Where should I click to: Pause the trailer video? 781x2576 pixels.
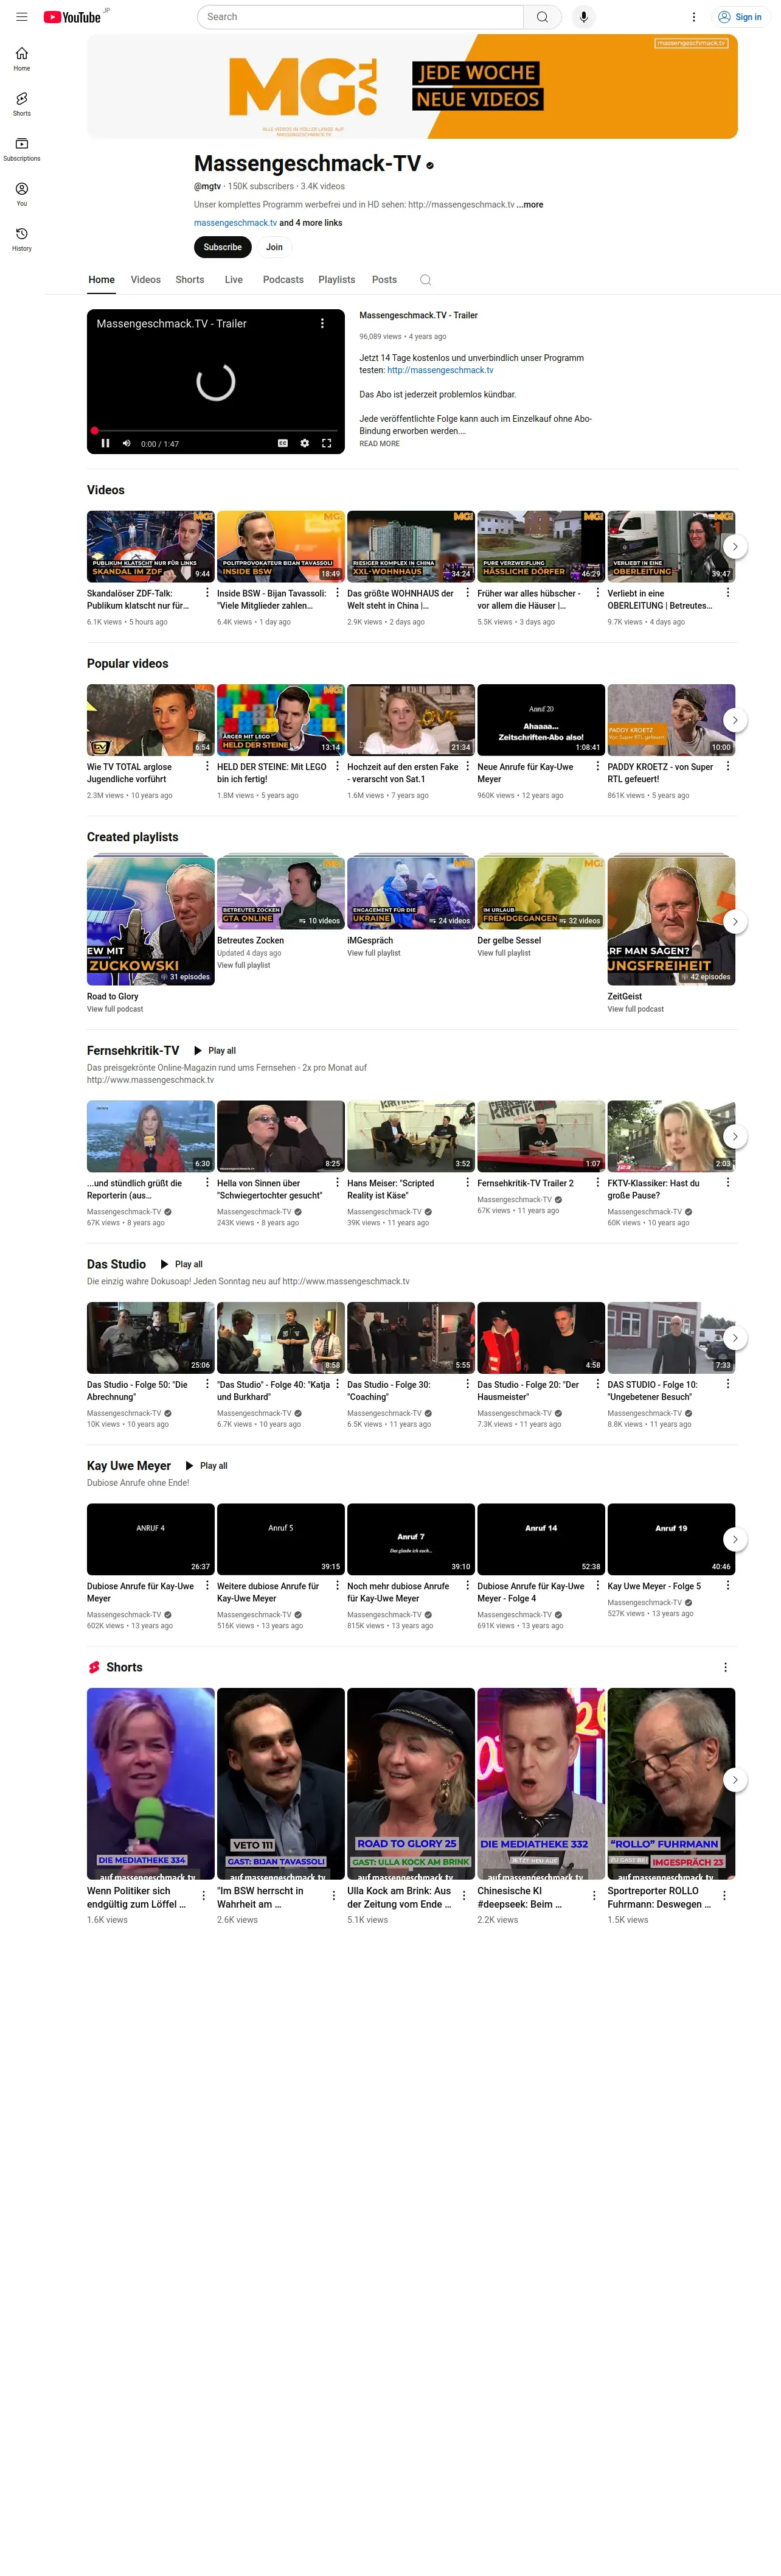point(105,443)
